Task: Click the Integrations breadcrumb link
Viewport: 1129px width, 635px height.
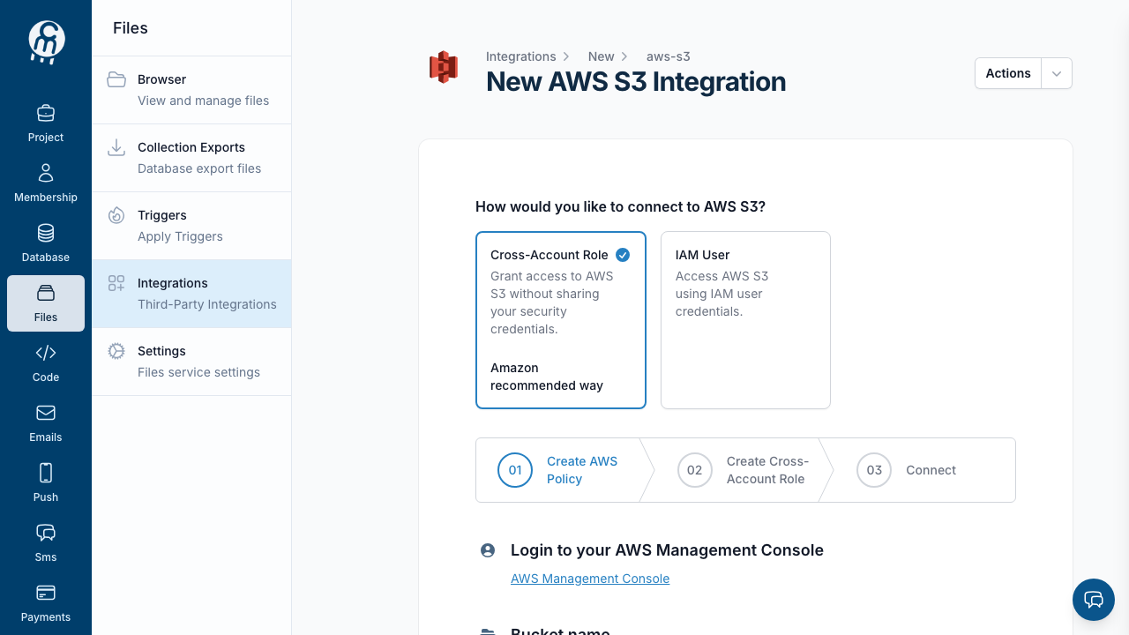Action: [521, 56]
